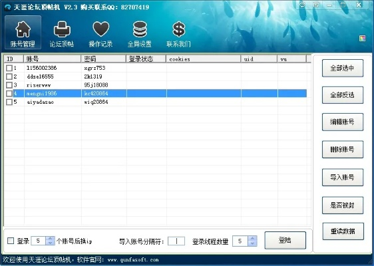This screenshot has width=374, height=266.
Task: Click the 全部选中 button
Action: point(343,68)
